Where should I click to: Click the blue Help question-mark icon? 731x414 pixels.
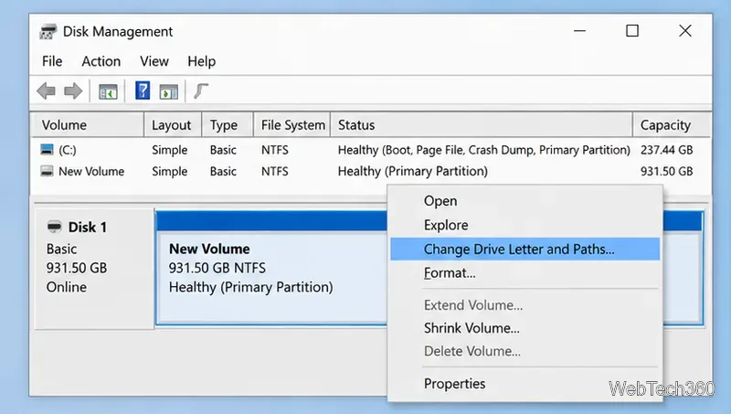143,90
